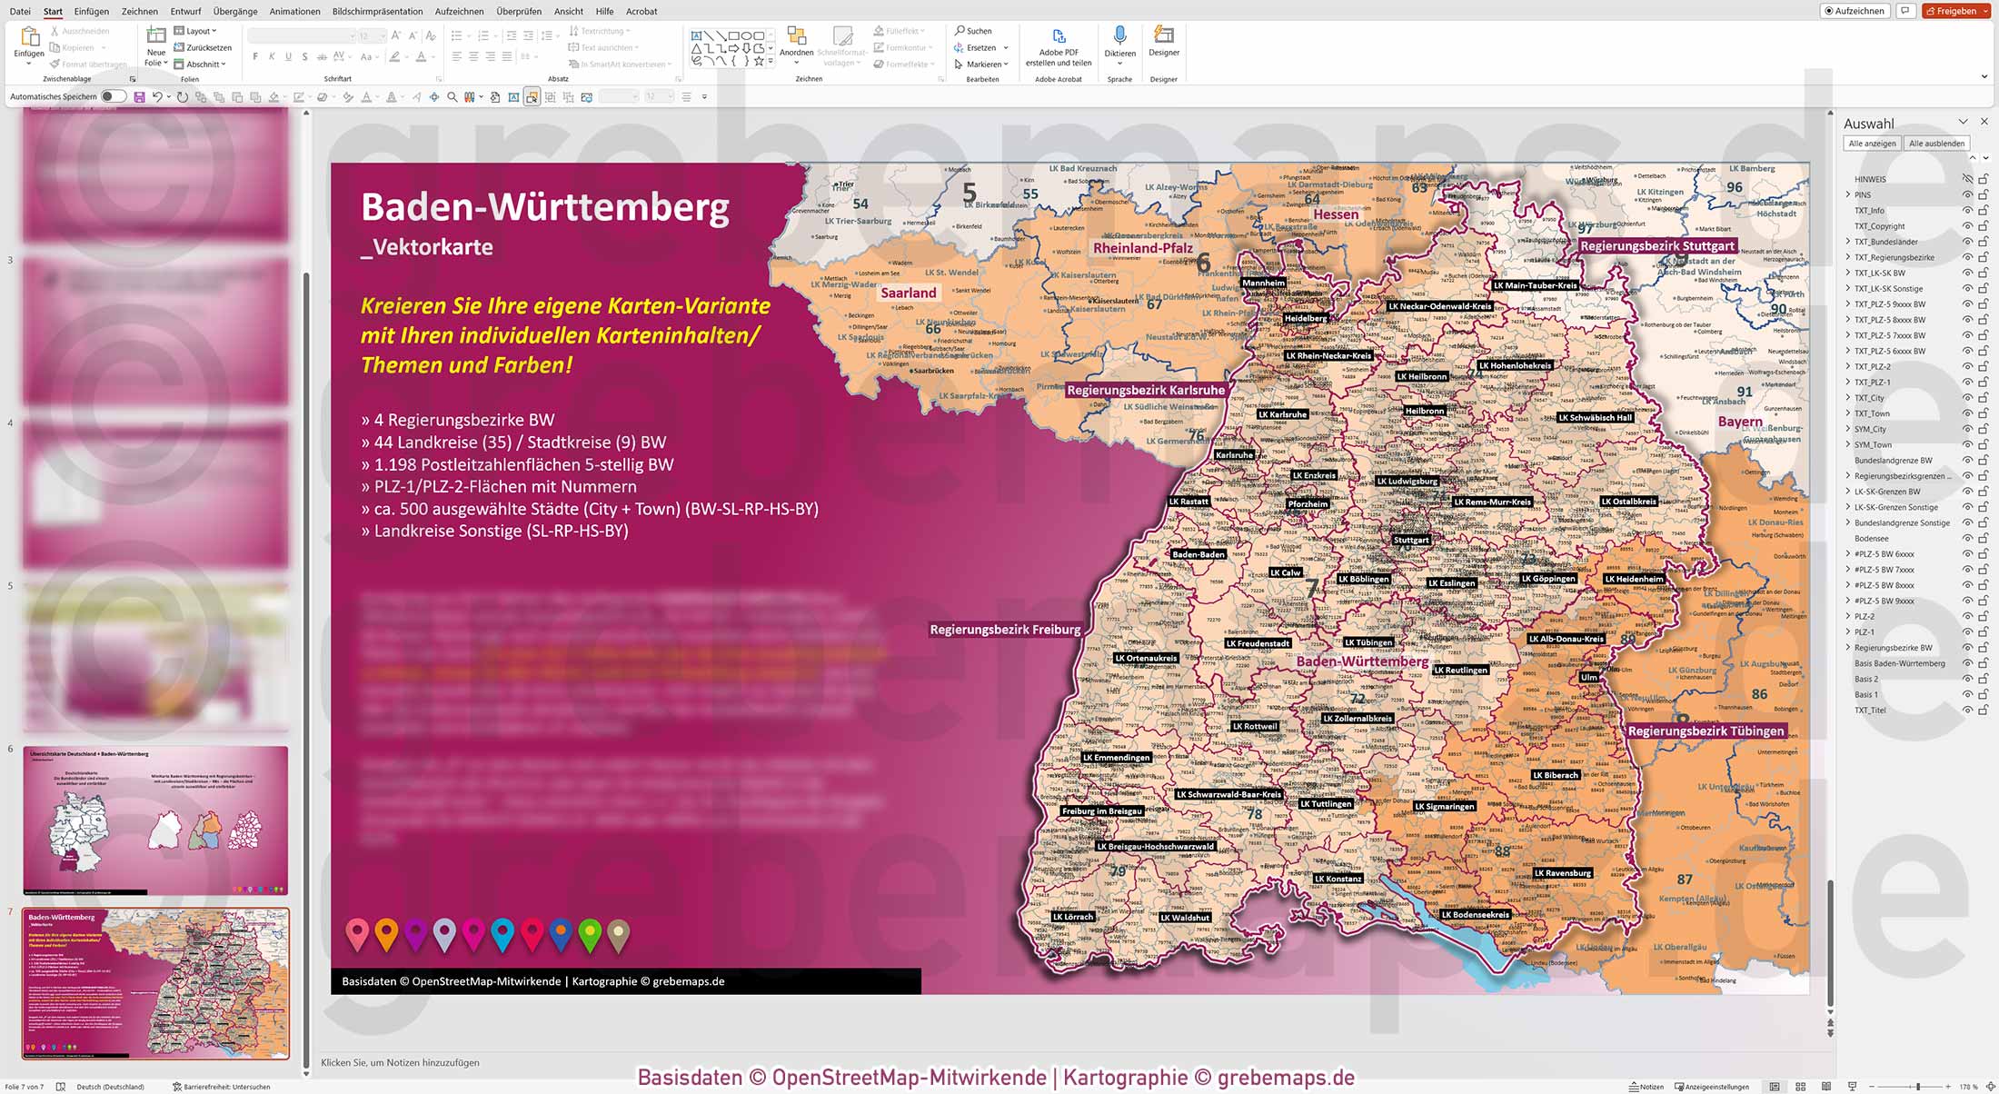Screen dimensions: 1999x1094
Task: Expand the PINS entry in Auswahl pane
Action: (1848, 194)
